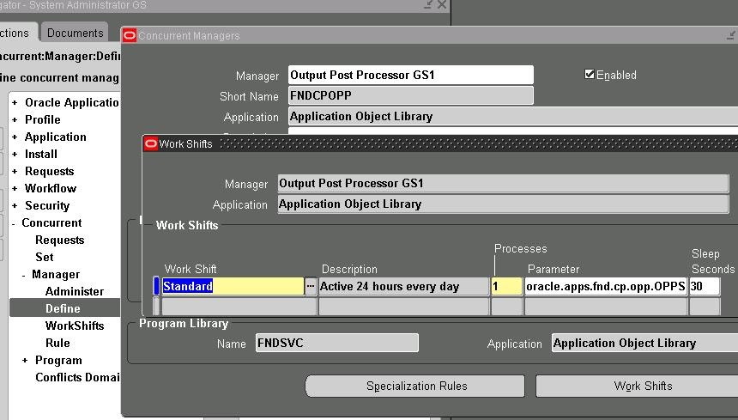The height and width of the screenshot is (420, 738).
Task: Select the empty second row record indicator
Action: (156, 306)
